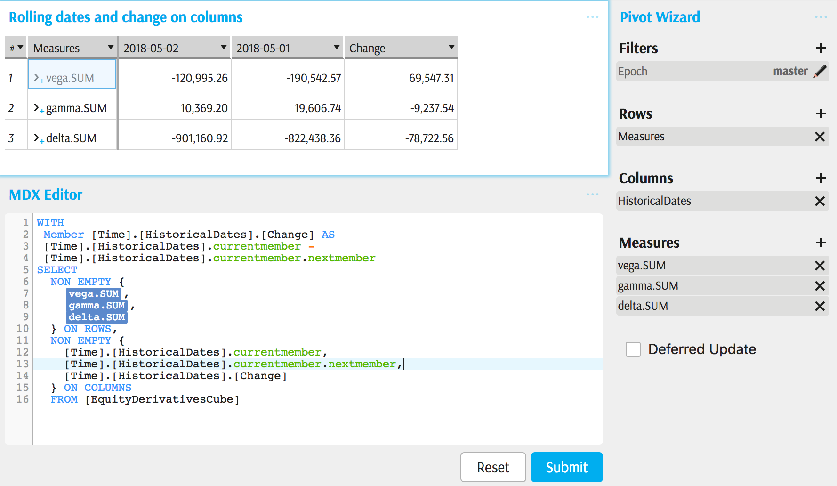Image resolution: width=837 pixels, height=486 pixels.
Task: Click the cell value -78,722.56
Action: 429,138
